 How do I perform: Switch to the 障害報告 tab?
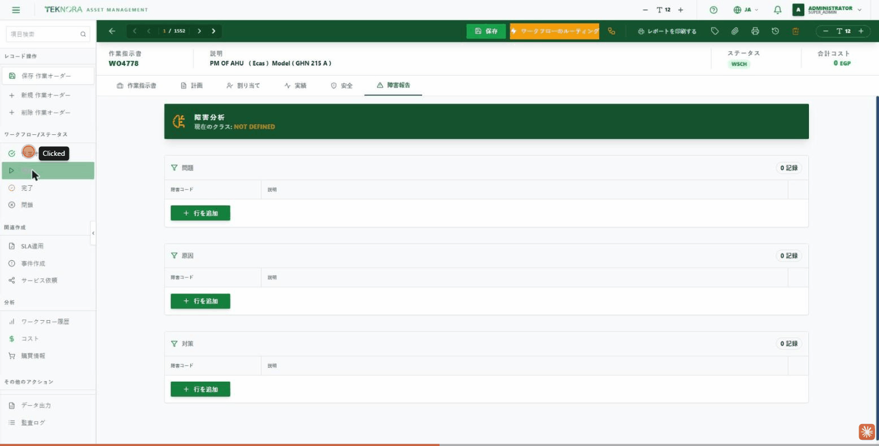393,85
